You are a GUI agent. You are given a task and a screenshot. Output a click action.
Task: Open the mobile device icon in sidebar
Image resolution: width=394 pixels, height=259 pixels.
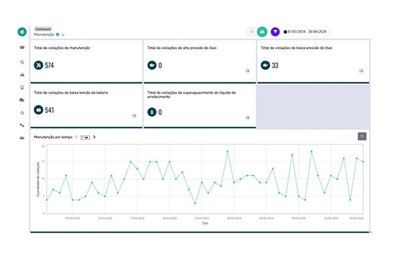[22, 87]
